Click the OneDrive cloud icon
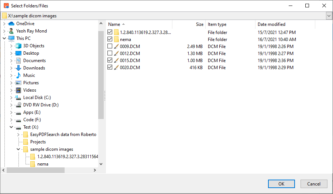This screenshot has width=333, height=194. coord(11,24)
